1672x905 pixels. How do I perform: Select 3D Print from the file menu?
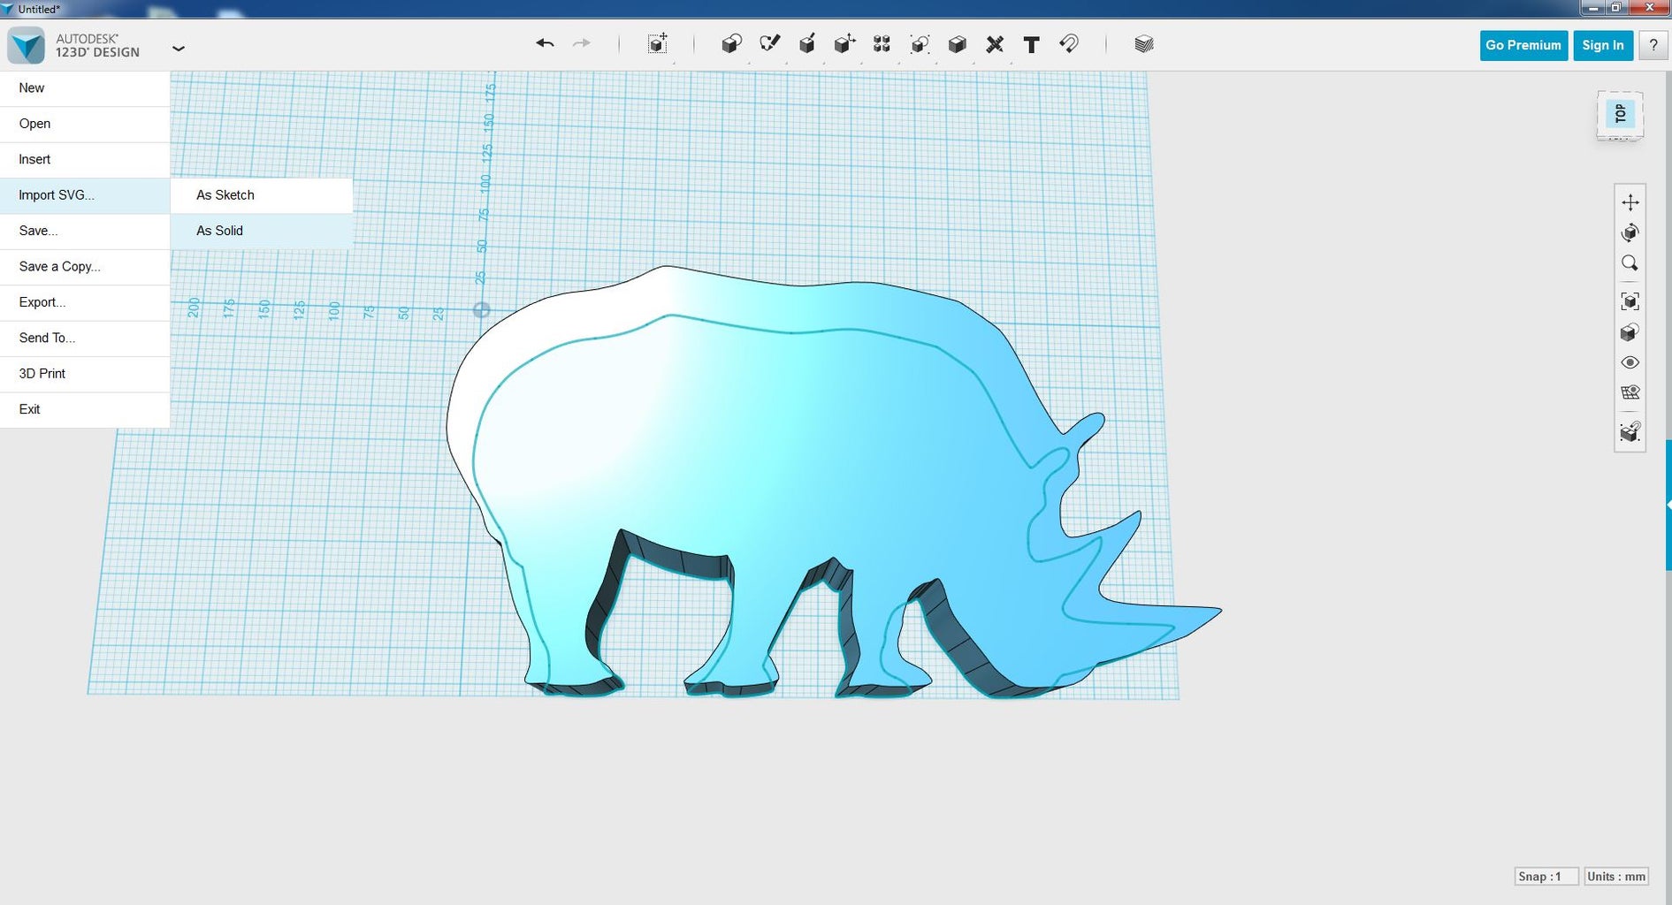click(41, 373)
